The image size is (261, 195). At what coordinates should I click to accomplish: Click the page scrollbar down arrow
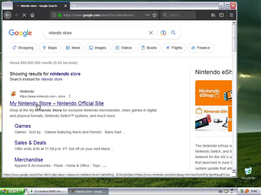coord(234,170)
